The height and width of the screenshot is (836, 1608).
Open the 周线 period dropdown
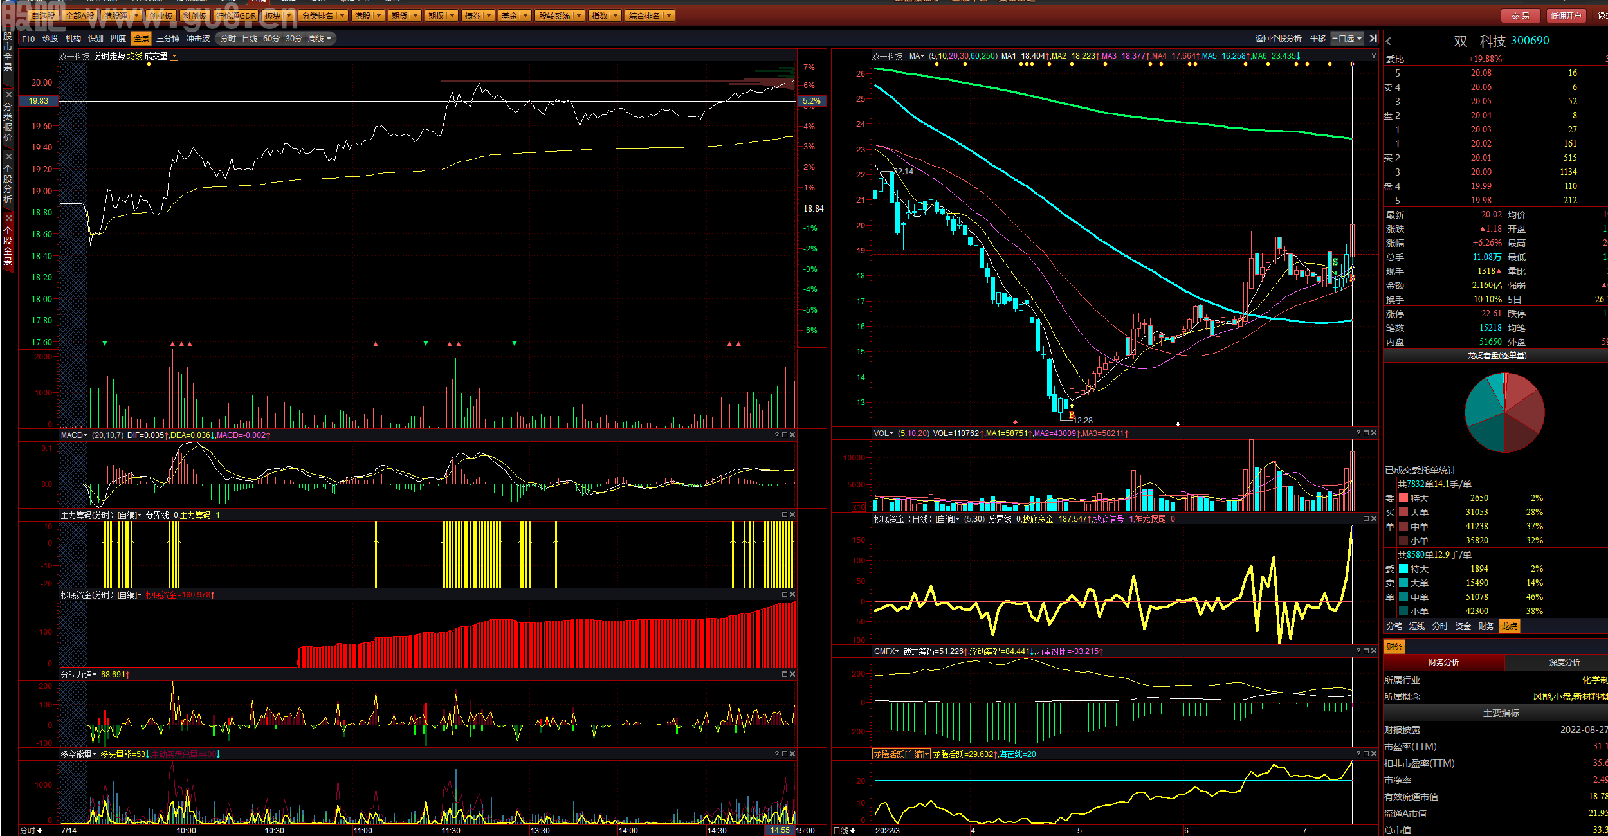(320, 39)
